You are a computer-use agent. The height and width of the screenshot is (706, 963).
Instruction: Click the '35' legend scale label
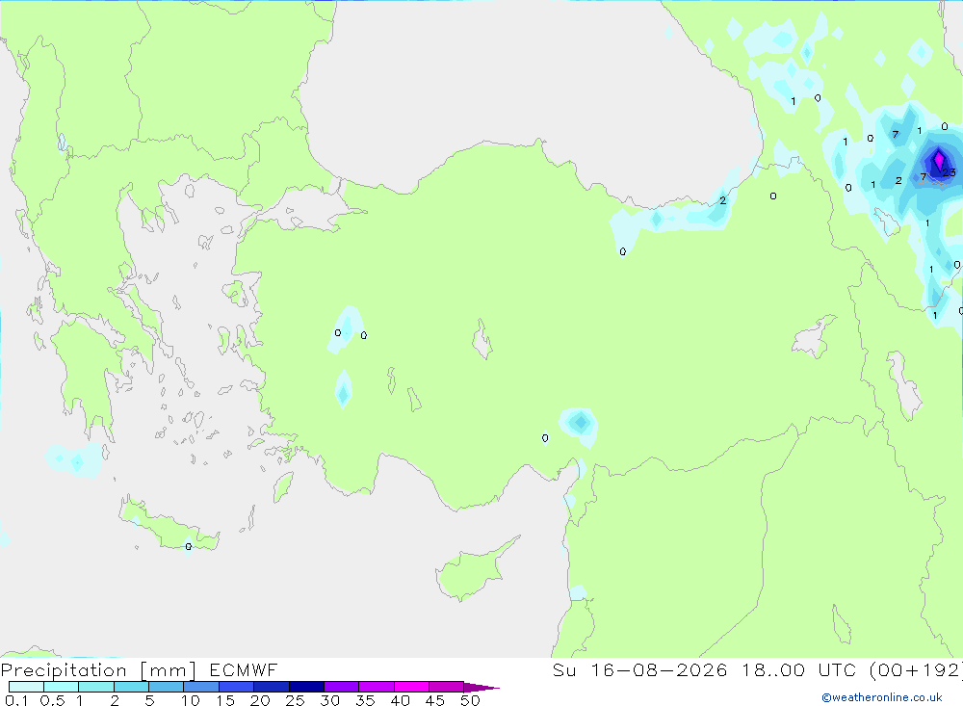pyautogui.click(x=365, y=700)
